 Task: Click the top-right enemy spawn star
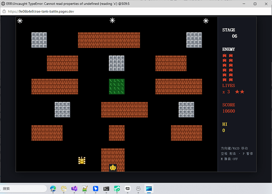pyautogui.click(x=206, y=21)
